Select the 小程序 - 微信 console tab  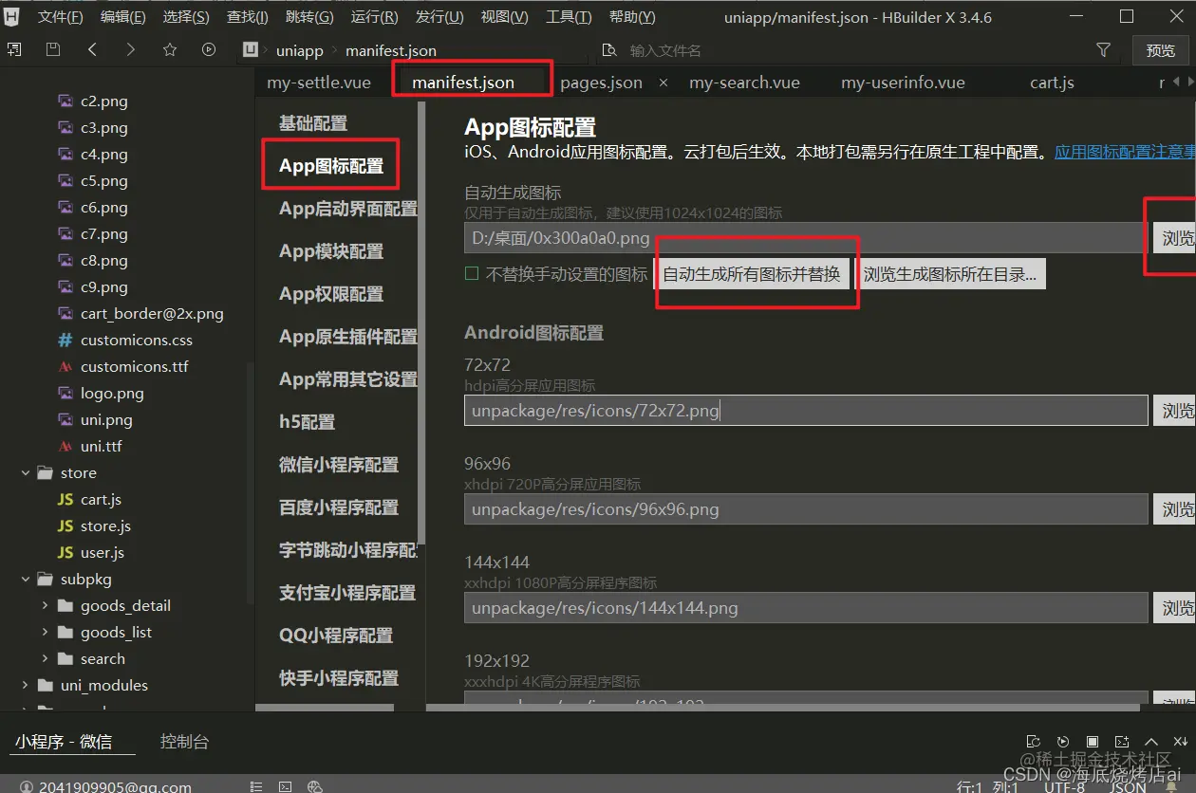click(64, 742)
